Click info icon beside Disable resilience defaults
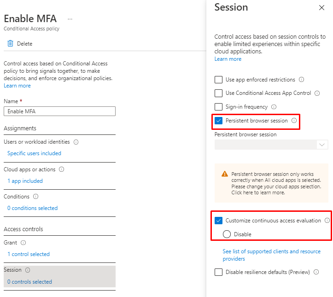333x297 pixels. [316, 272]
